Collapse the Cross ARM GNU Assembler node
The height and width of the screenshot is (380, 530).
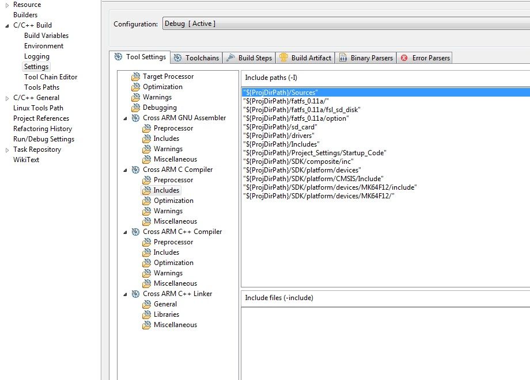pos(125,118)
